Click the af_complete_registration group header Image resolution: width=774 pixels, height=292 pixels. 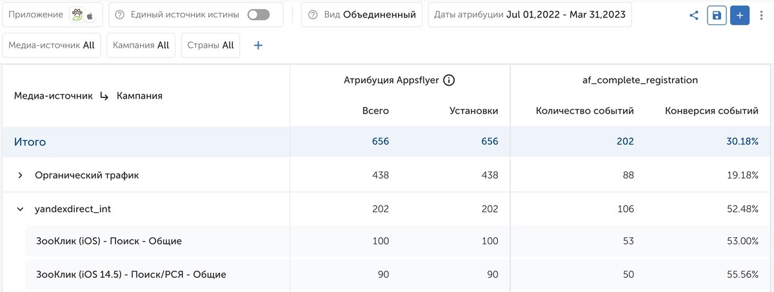click(640, 81)
